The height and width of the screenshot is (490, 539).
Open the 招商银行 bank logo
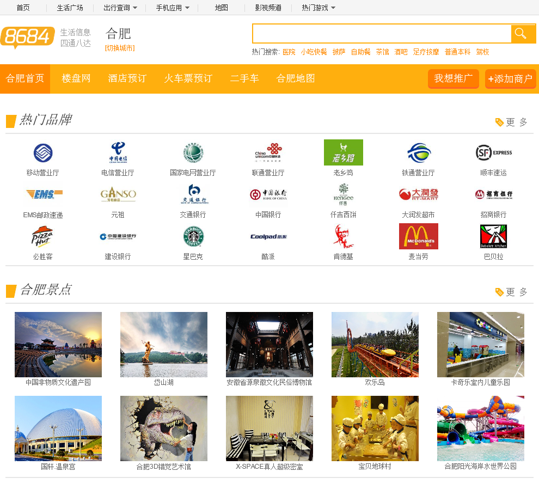click(494, 194)
